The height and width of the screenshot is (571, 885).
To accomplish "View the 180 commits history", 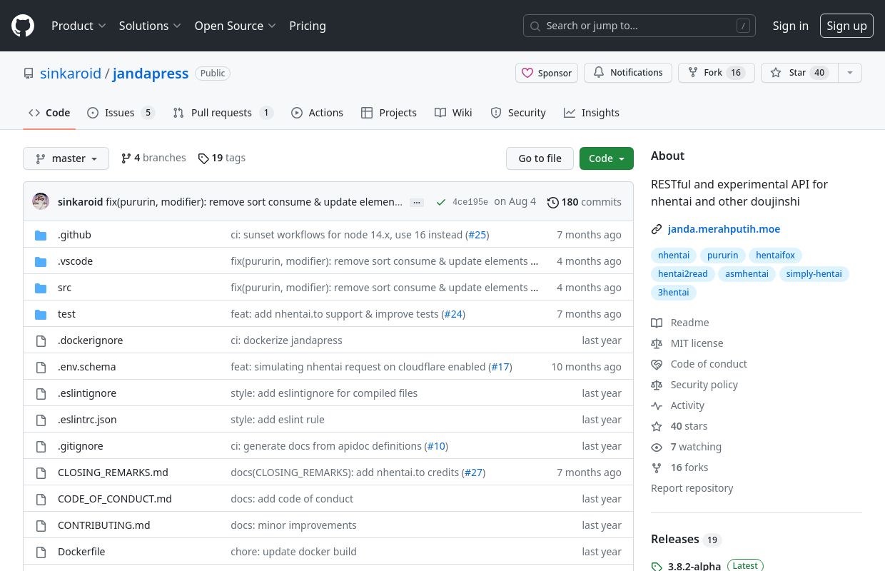I will [585, 202].
